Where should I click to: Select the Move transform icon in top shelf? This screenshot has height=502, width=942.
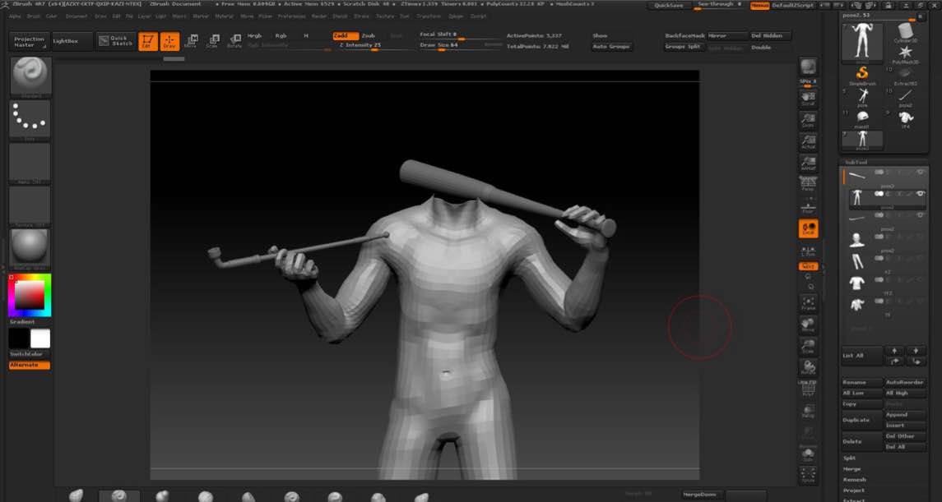pos(192,41)
